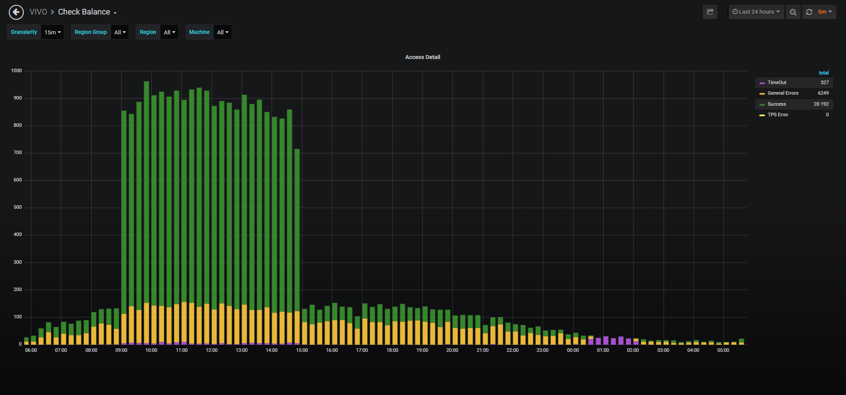Image resolution: width=846 pixels, height=395 pixels.
Task: Open the Region All dropdown
Action: pyautogui.click(x=169, y=32)
